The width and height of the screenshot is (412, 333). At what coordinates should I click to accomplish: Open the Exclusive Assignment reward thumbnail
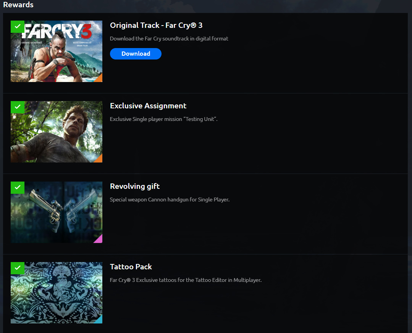click(57, 132)
